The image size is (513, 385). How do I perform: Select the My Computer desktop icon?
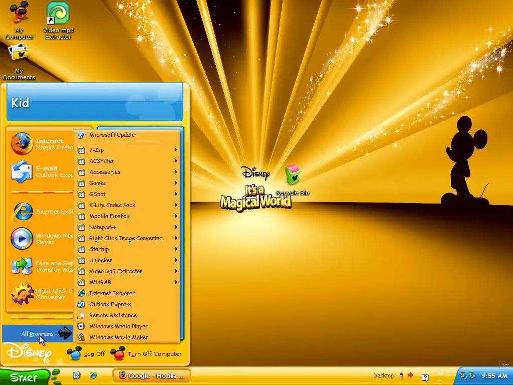[20, 13]
